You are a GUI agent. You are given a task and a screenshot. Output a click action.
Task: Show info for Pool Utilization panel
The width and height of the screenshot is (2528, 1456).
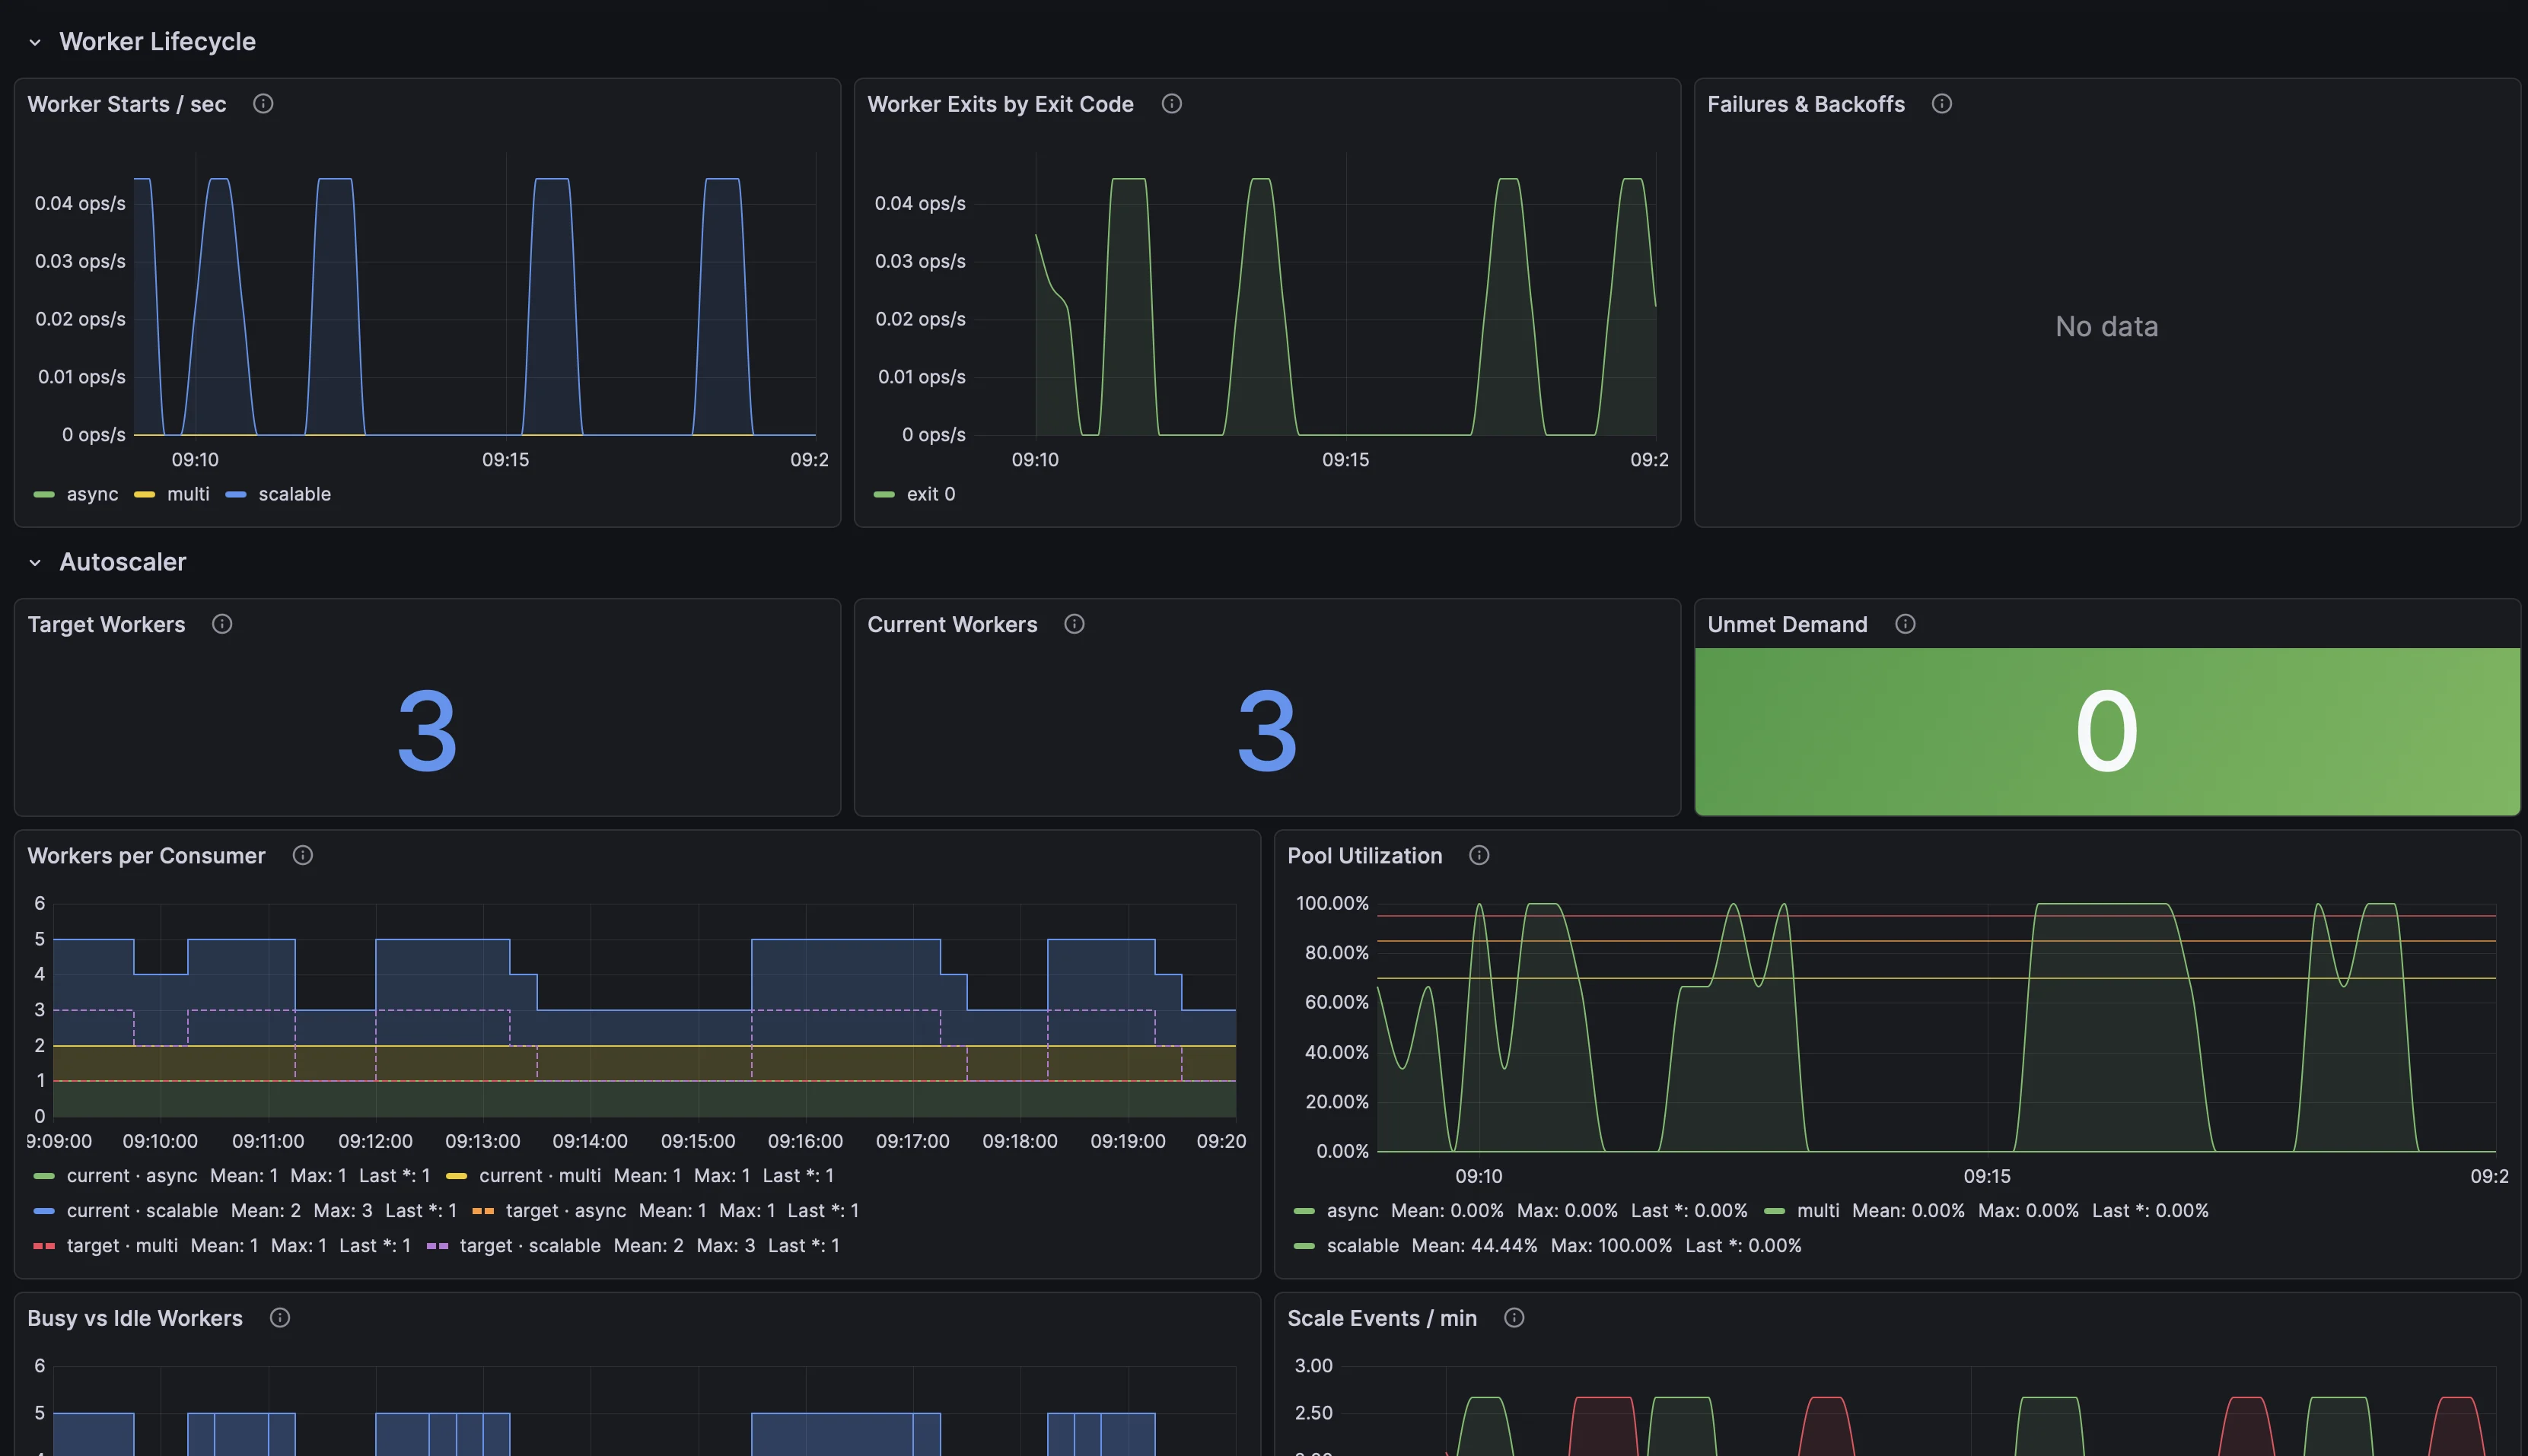coord(1479,855)
